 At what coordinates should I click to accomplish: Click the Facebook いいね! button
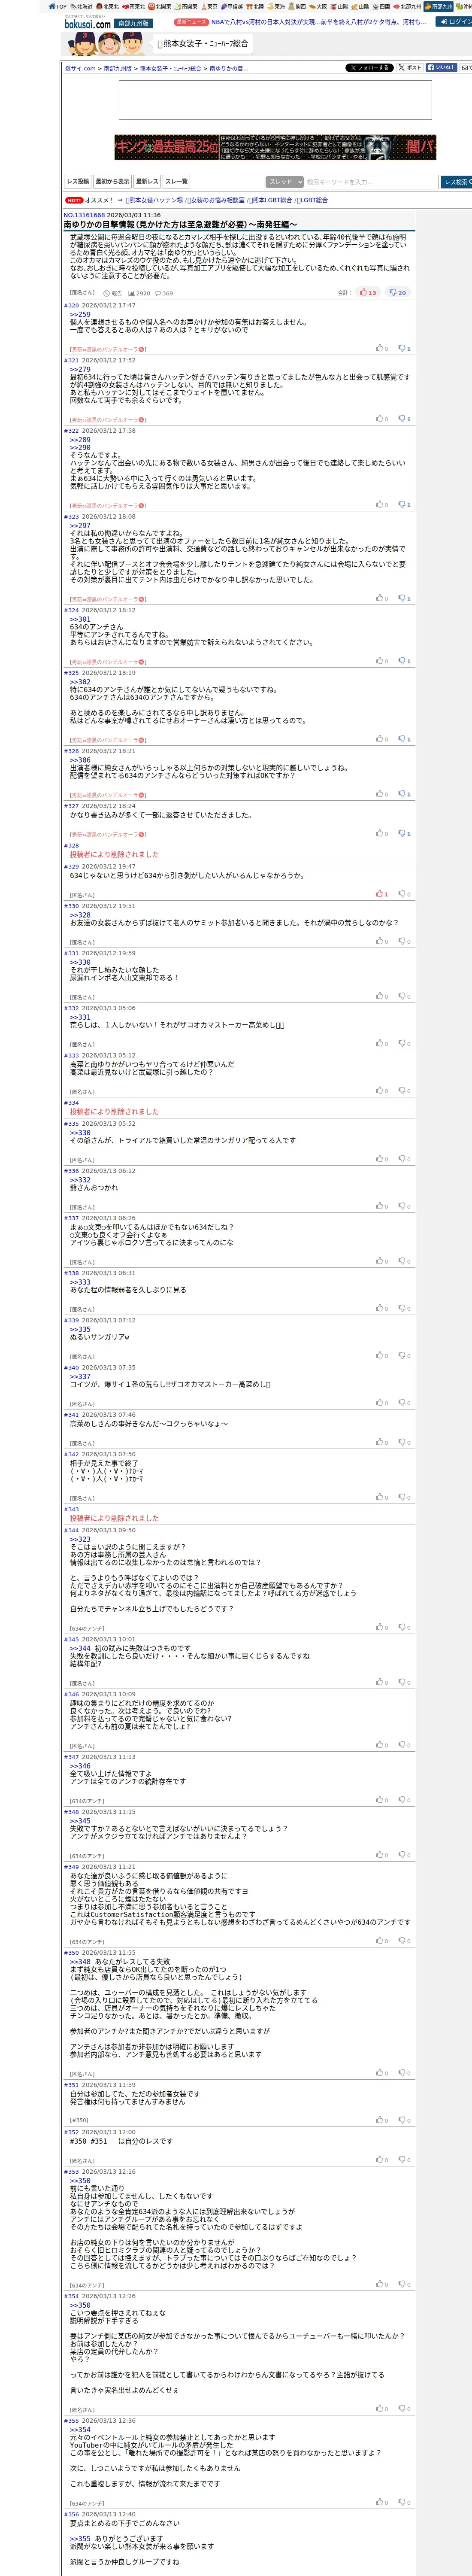click(441, 68)
